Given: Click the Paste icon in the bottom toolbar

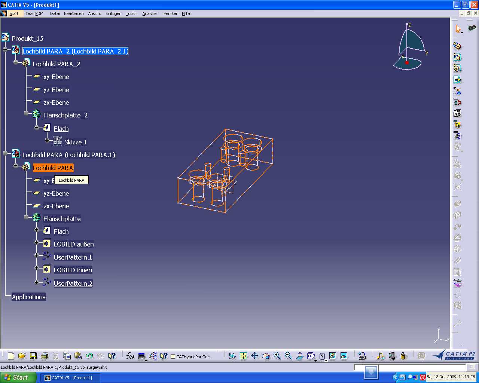Looking at the screenshot, I should [78, 356].
